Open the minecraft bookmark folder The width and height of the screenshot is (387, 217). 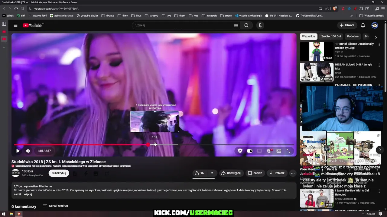(209, 16)
